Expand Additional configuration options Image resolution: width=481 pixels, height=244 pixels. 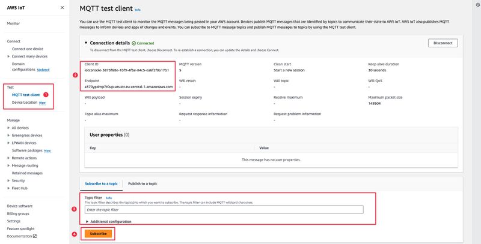coord(88,221)
